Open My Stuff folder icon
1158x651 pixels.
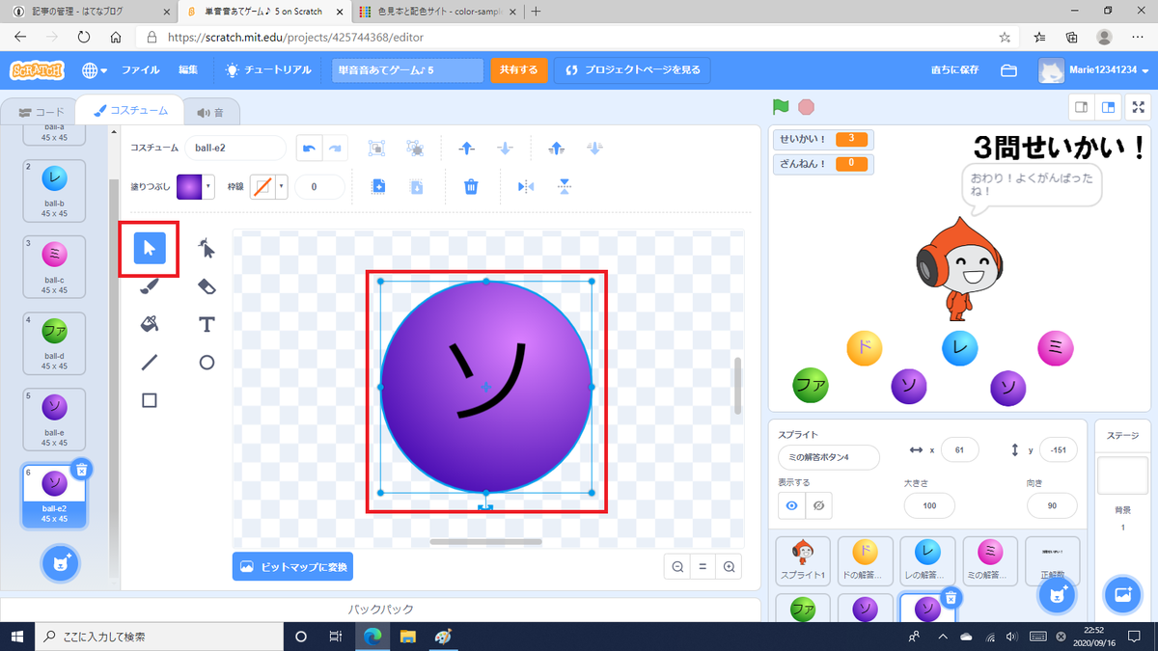(1008, 70)
